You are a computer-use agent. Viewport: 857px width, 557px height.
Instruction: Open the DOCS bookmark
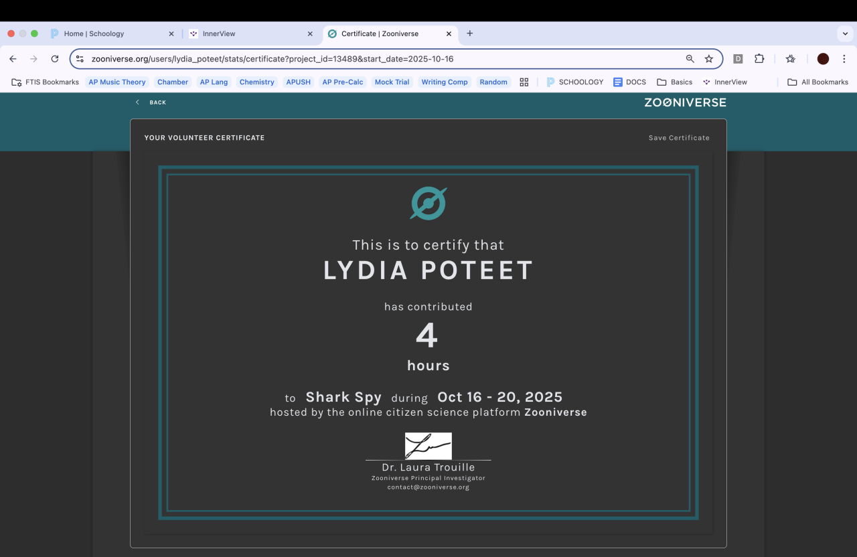click(630, 82)
